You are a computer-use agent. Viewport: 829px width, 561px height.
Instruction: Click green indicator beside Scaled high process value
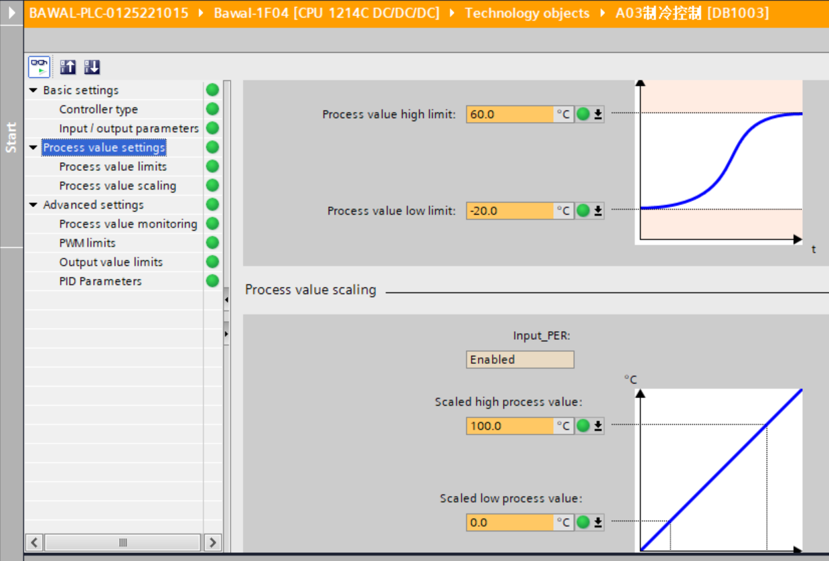pyautogui.click(x=583, y=426)
